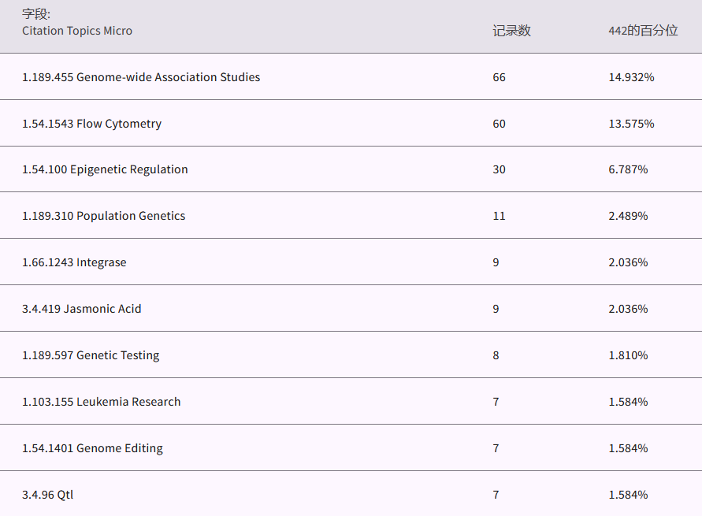Select the Population Genetics entry
The width and height of the screenshot is (702, 516).
[103, 216]
